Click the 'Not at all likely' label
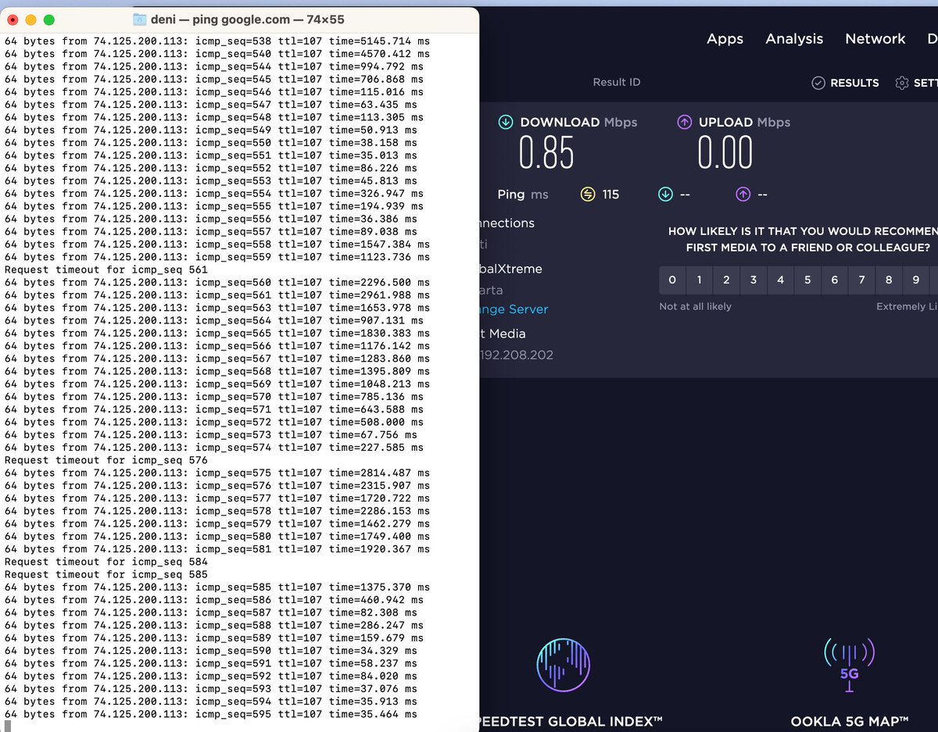 pyautogui.click(x=695, y=306)
